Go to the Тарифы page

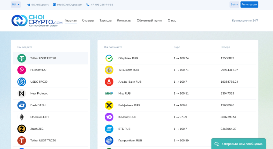pyautogui.click(x=106, y=21)
